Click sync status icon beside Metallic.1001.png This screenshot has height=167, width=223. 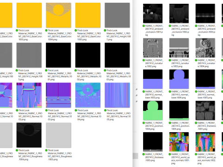pyautogui.click(x=46, y=71)
